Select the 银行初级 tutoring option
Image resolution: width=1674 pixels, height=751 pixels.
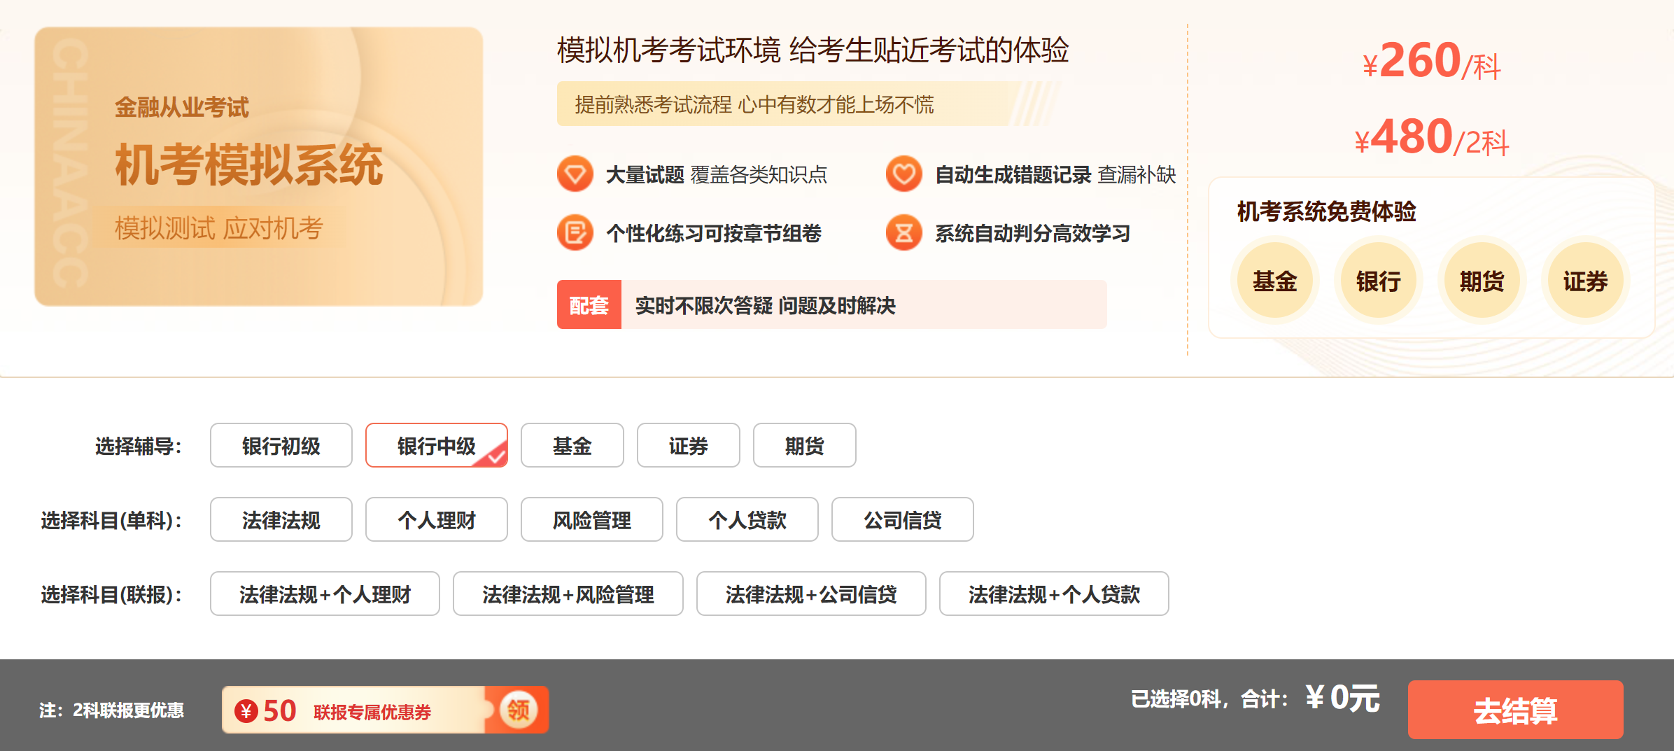(281, 445)
